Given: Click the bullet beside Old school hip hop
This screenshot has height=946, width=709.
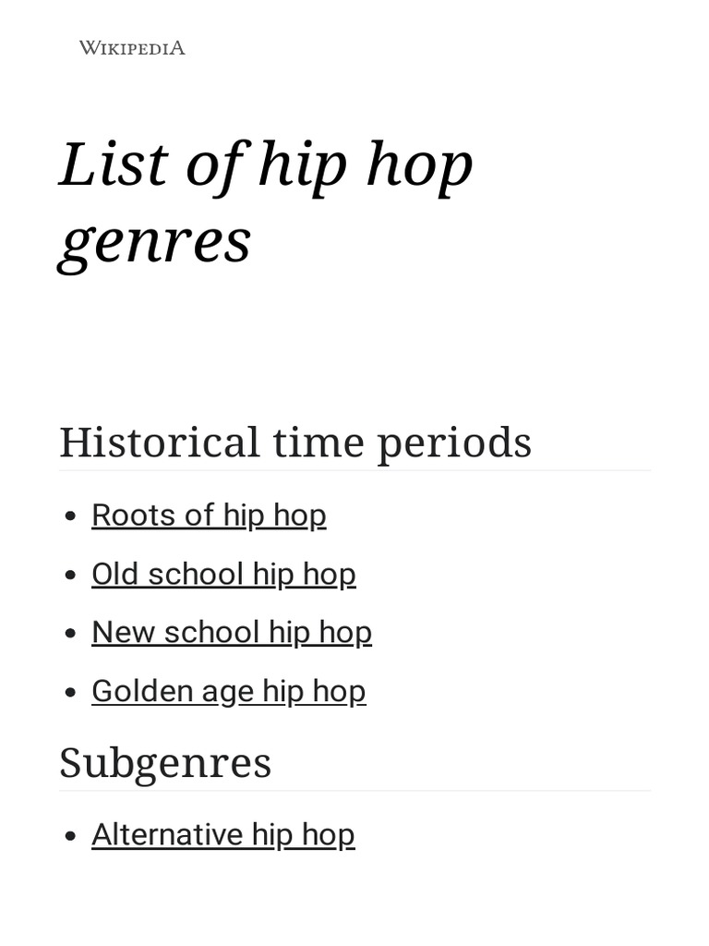Looking at the screenshot, I should pyautogui.click(x=72, y=576).
